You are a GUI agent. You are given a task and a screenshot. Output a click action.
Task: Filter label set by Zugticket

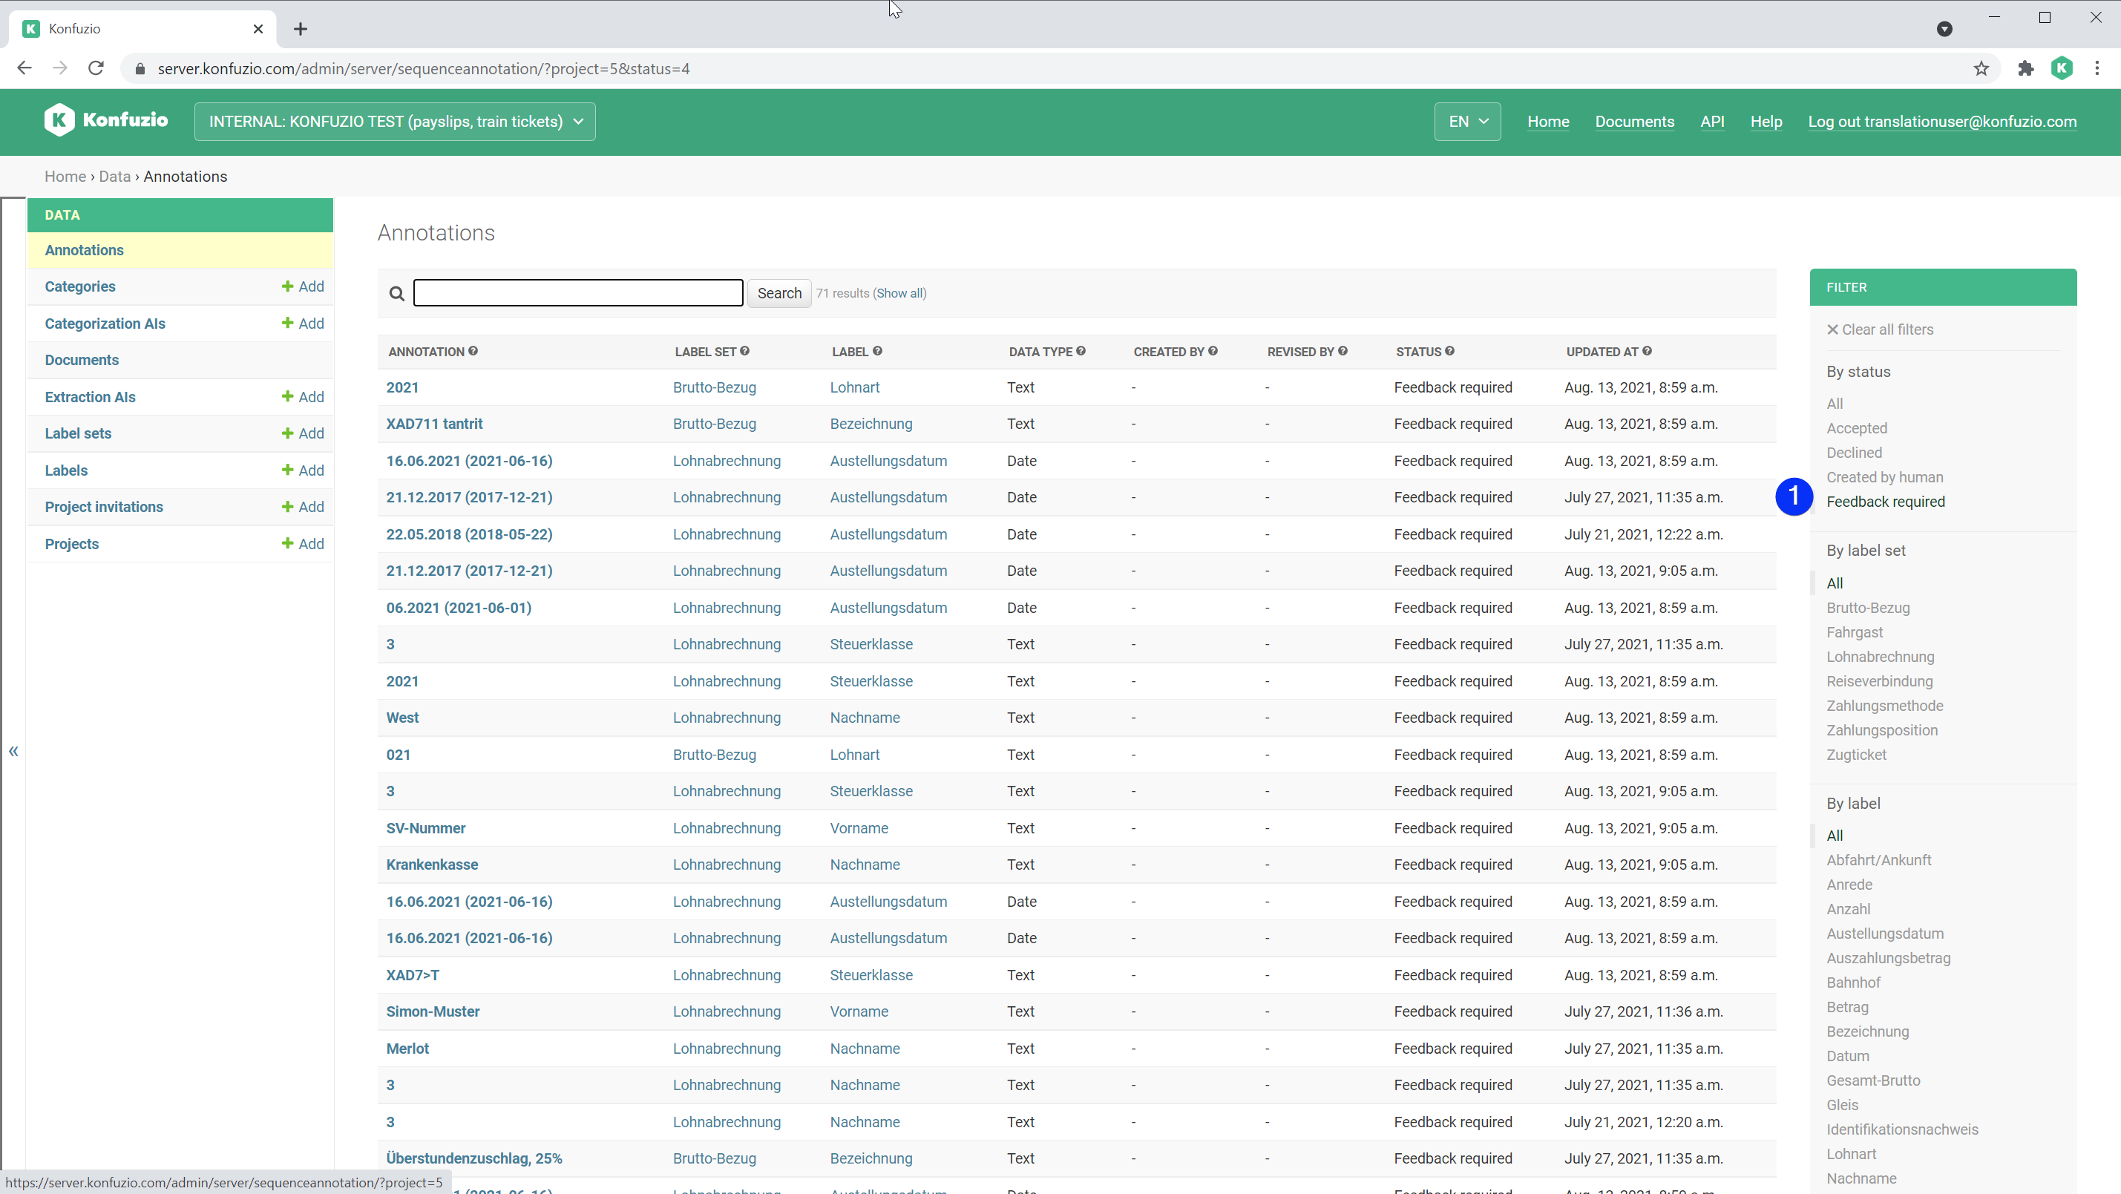coord(1856,754)
